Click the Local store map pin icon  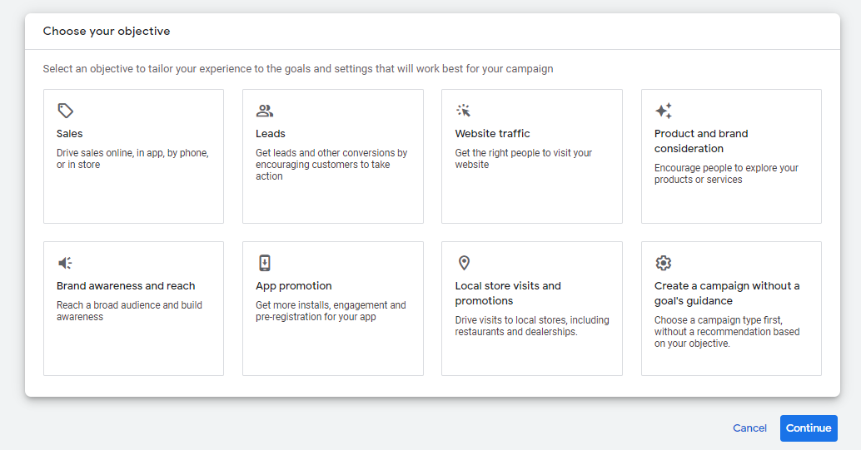coord(465,263)
